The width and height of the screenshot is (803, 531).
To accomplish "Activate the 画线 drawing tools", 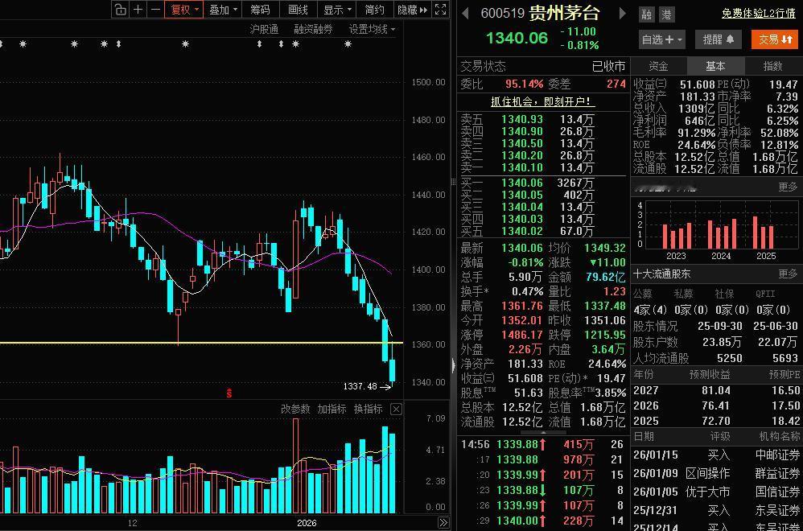I will coord(298,10).
